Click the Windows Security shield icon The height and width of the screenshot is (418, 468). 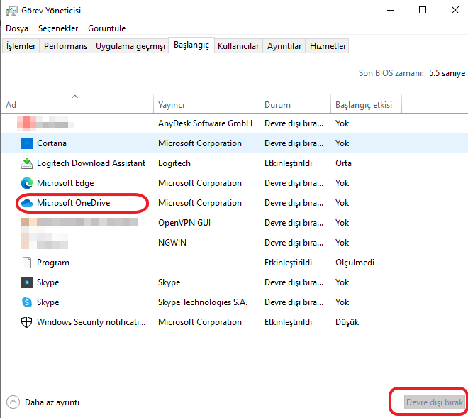pos(27,322)
